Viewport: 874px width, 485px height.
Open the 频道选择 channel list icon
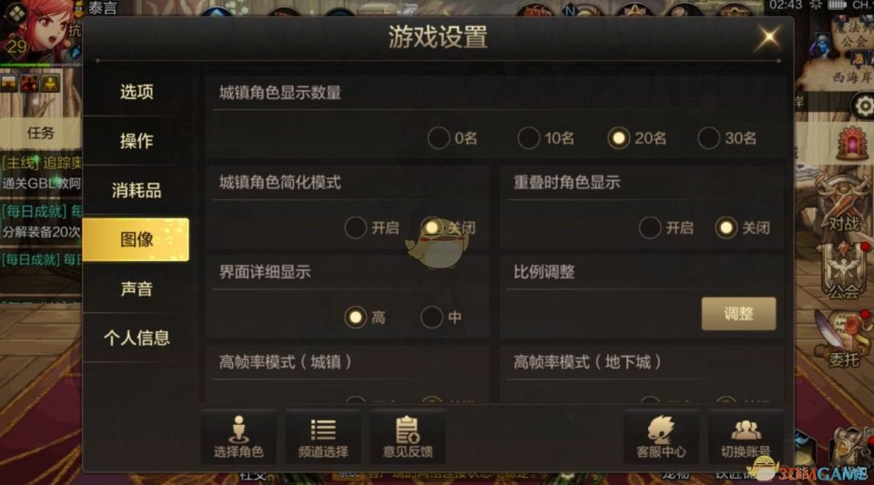click(x=323, y=437)
